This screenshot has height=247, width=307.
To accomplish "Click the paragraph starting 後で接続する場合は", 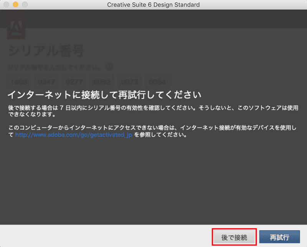I will point(153,111).
